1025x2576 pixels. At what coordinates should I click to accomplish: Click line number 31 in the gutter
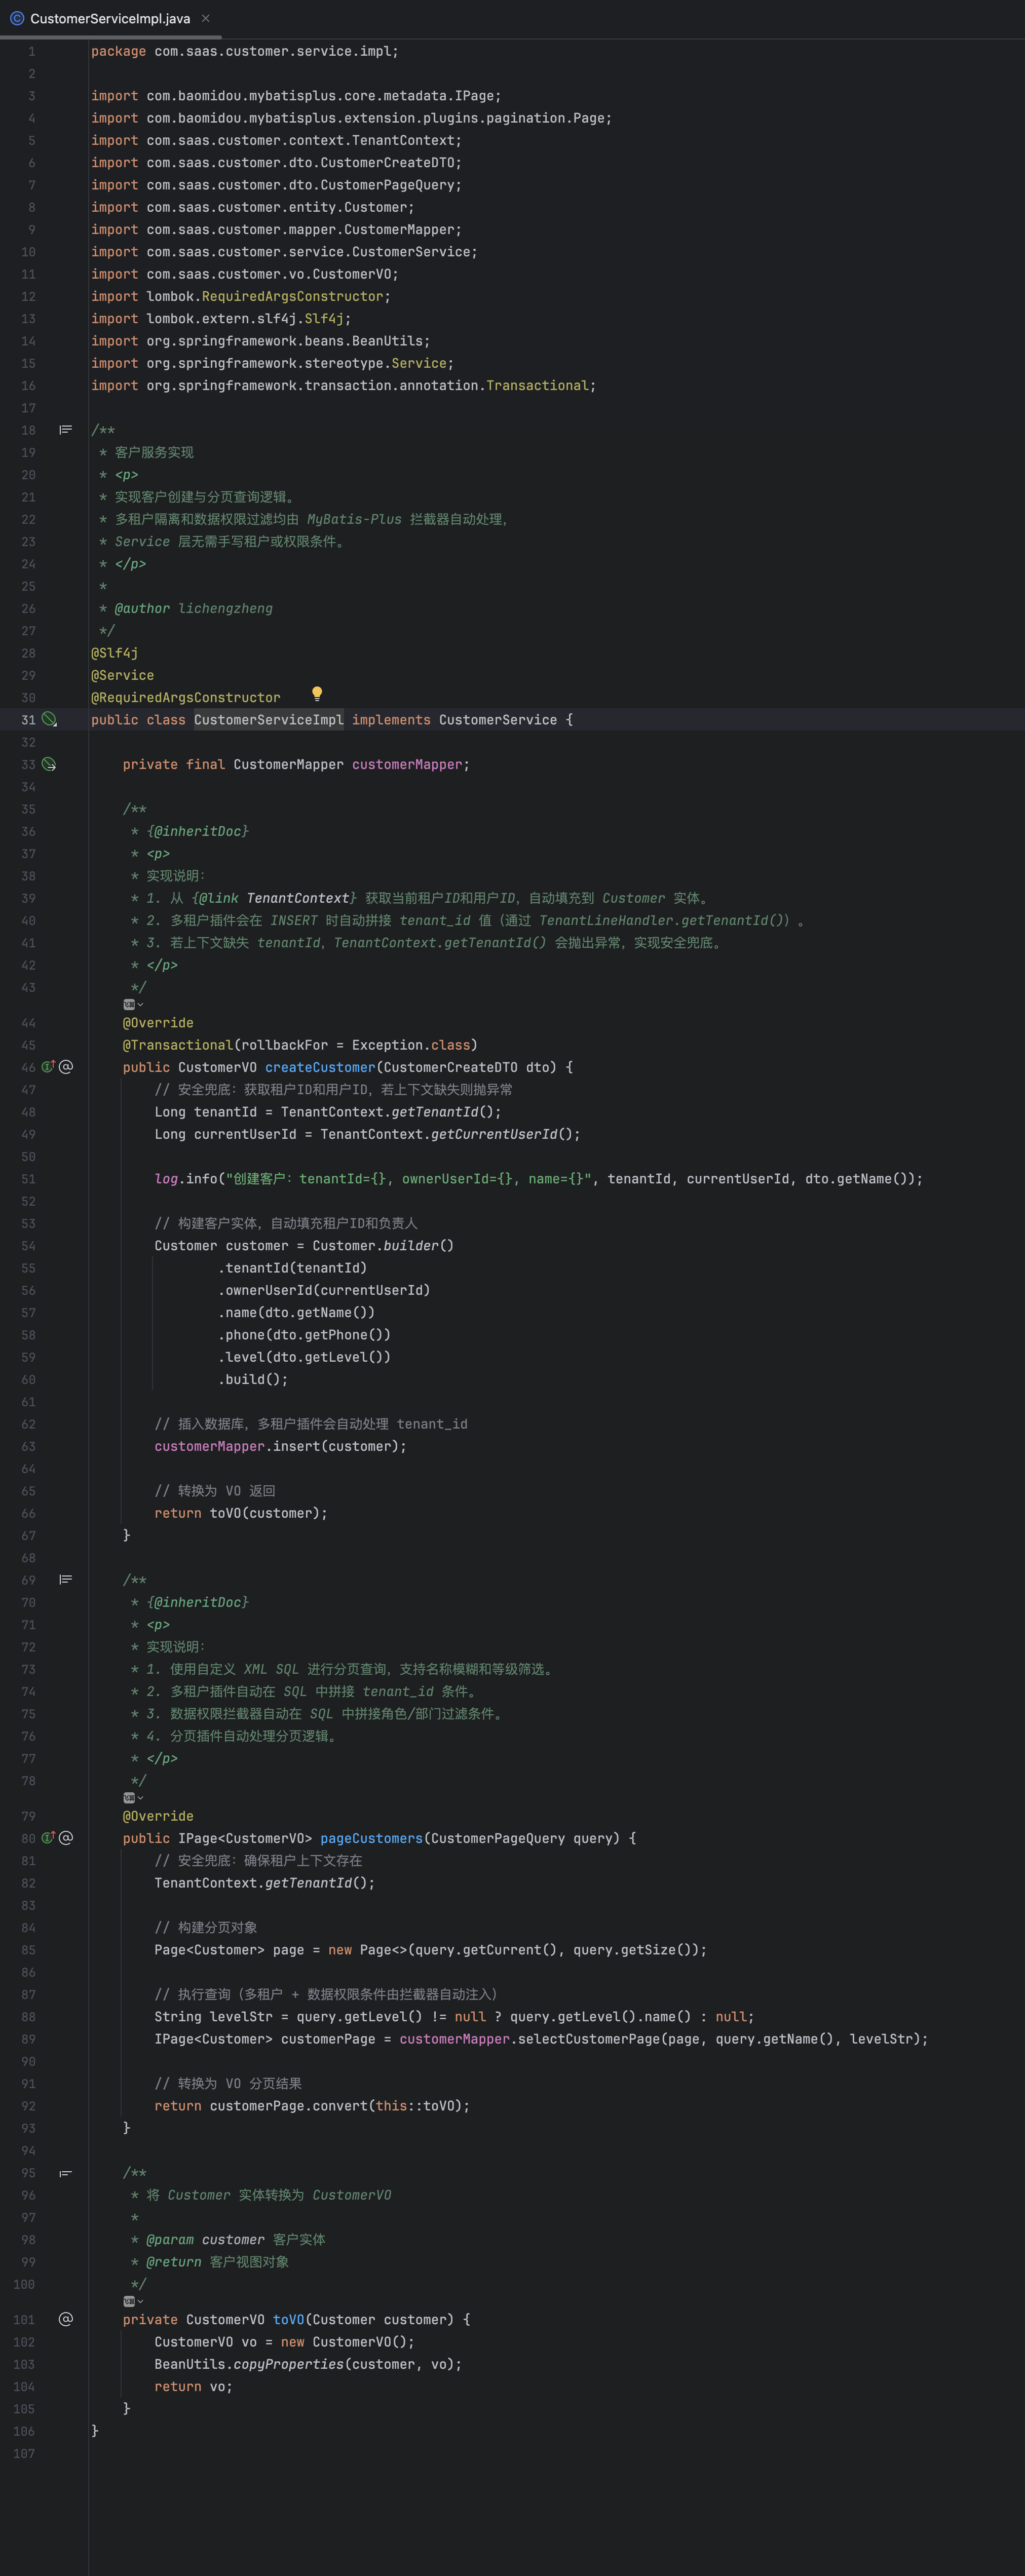pyautogui.click(x=28, y=720)
